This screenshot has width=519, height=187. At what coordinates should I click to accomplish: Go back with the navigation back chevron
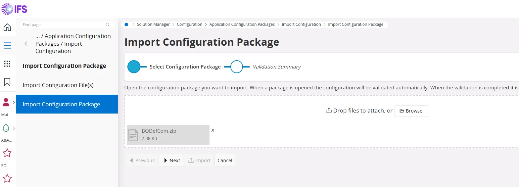[x=26, y=44]
